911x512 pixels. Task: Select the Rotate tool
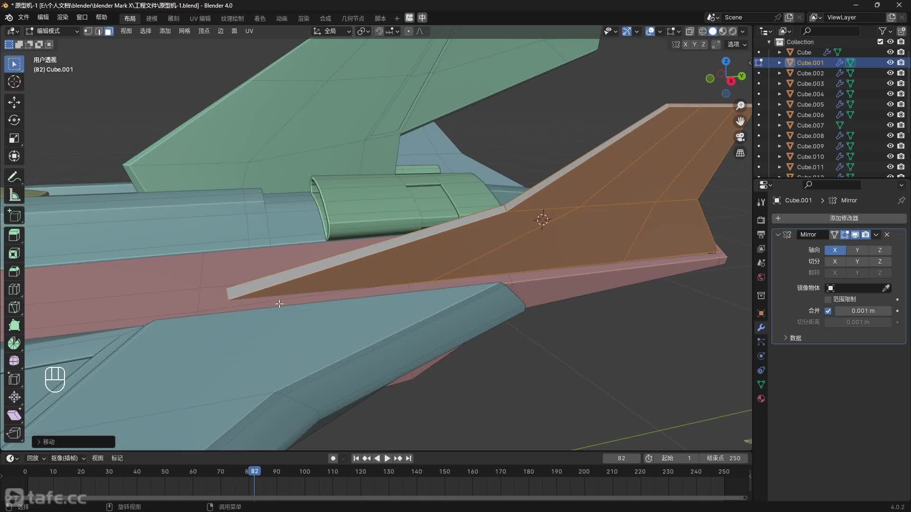click(x=14, y=120)
